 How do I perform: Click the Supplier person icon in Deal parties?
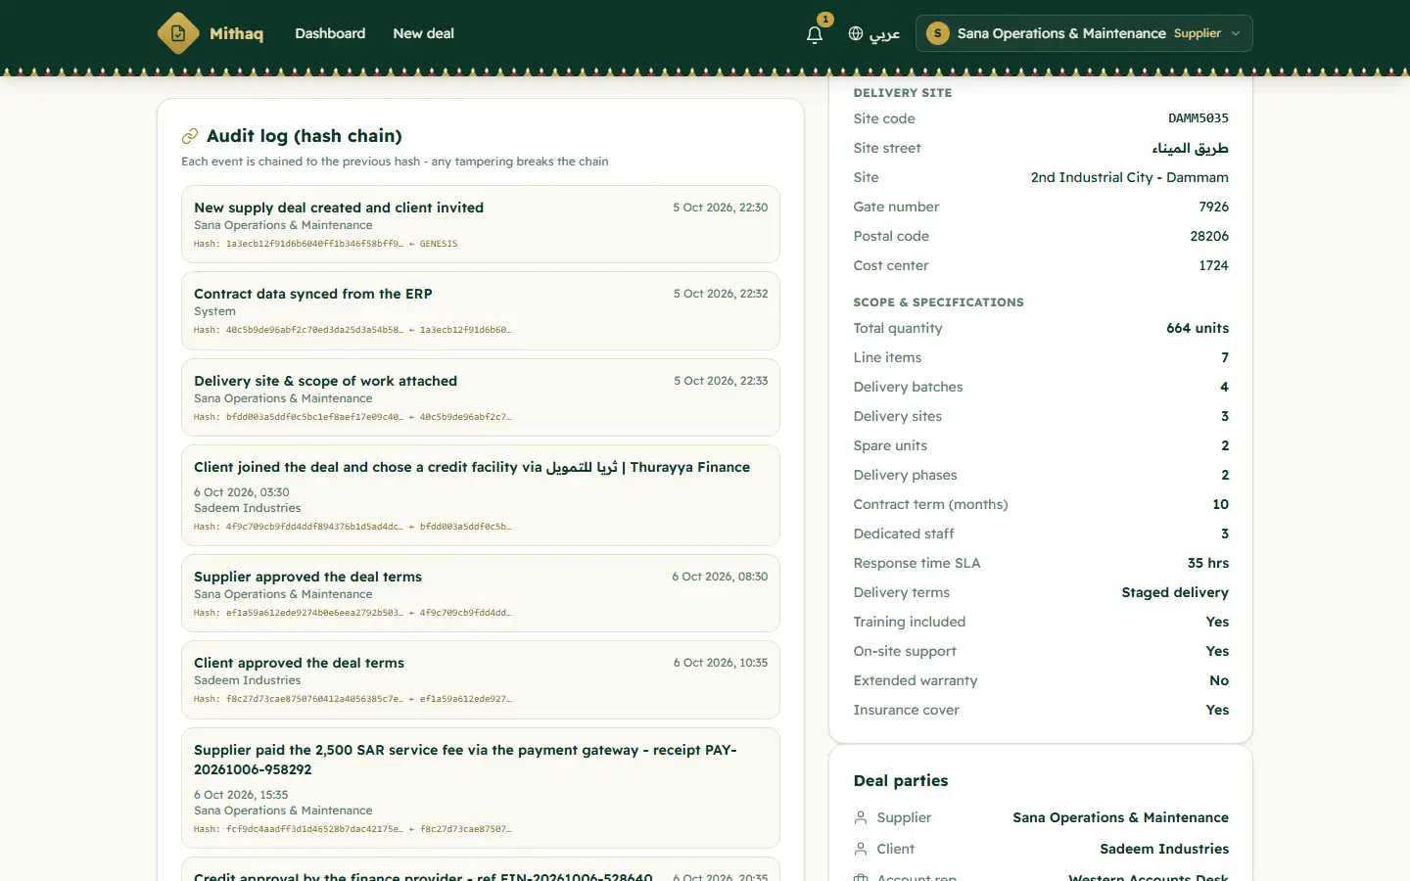[861, 817]
